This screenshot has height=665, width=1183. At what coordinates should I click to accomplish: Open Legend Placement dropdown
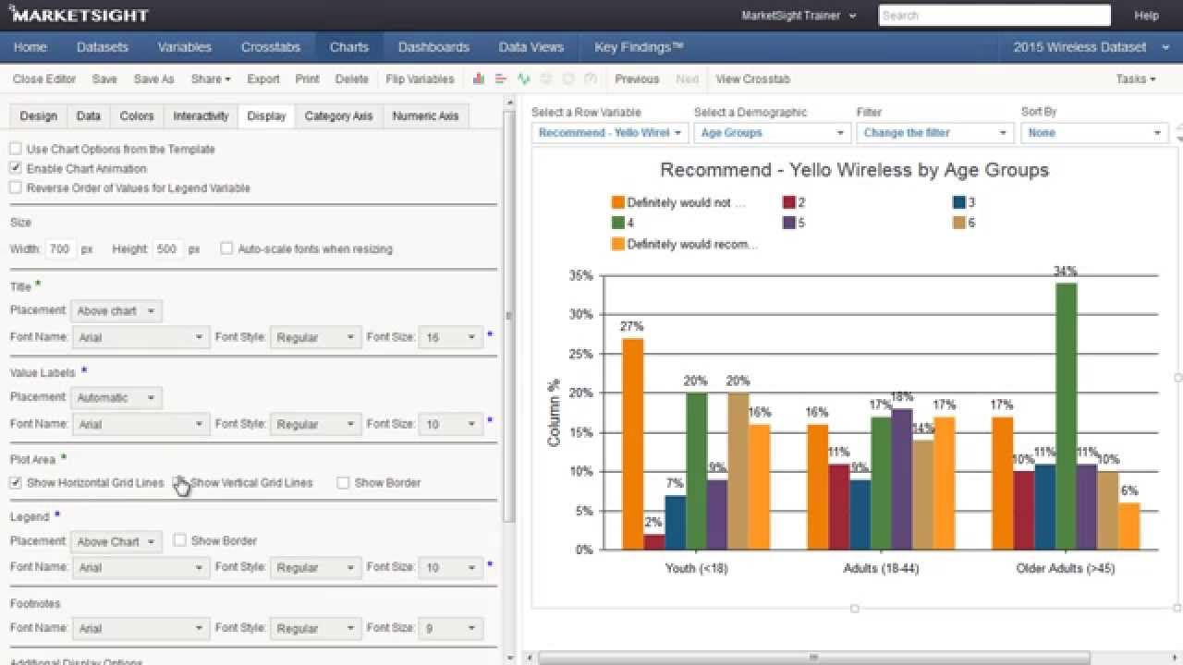116,541
